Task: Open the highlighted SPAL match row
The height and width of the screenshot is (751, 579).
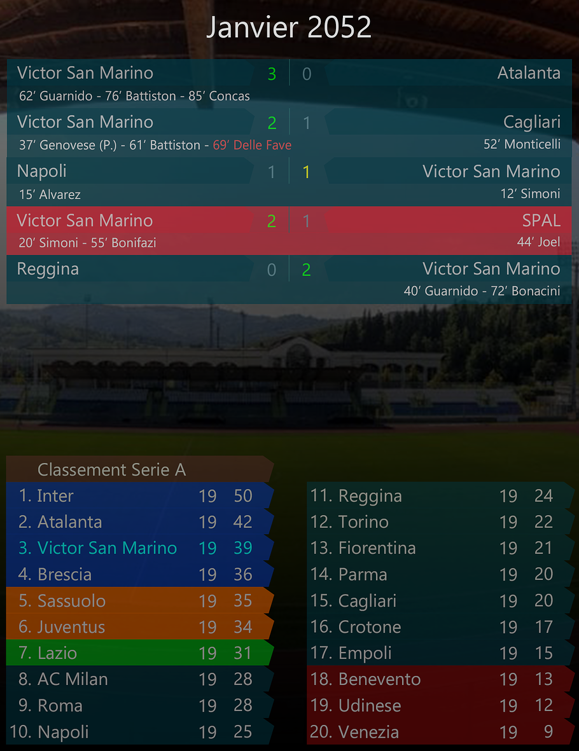Action: [x=289, y=230]
